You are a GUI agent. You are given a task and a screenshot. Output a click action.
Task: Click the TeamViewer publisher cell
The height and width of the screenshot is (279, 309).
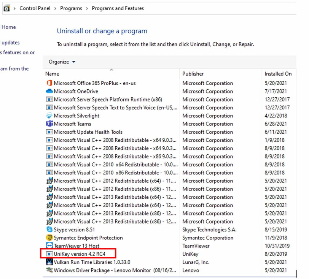[x=196, y=246]
